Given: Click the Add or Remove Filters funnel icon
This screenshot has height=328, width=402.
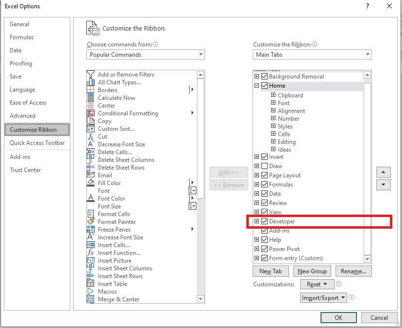Looking at the screenshot, I should click(x=91, y=75).
